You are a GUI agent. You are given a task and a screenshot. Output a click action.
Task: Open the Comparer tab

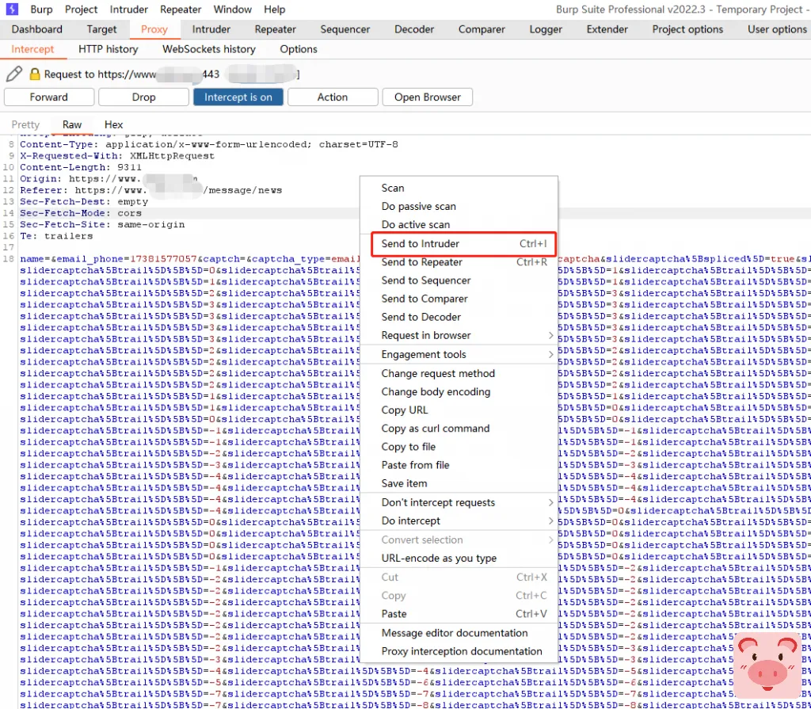pyautogui.click(x=482, y=29)
